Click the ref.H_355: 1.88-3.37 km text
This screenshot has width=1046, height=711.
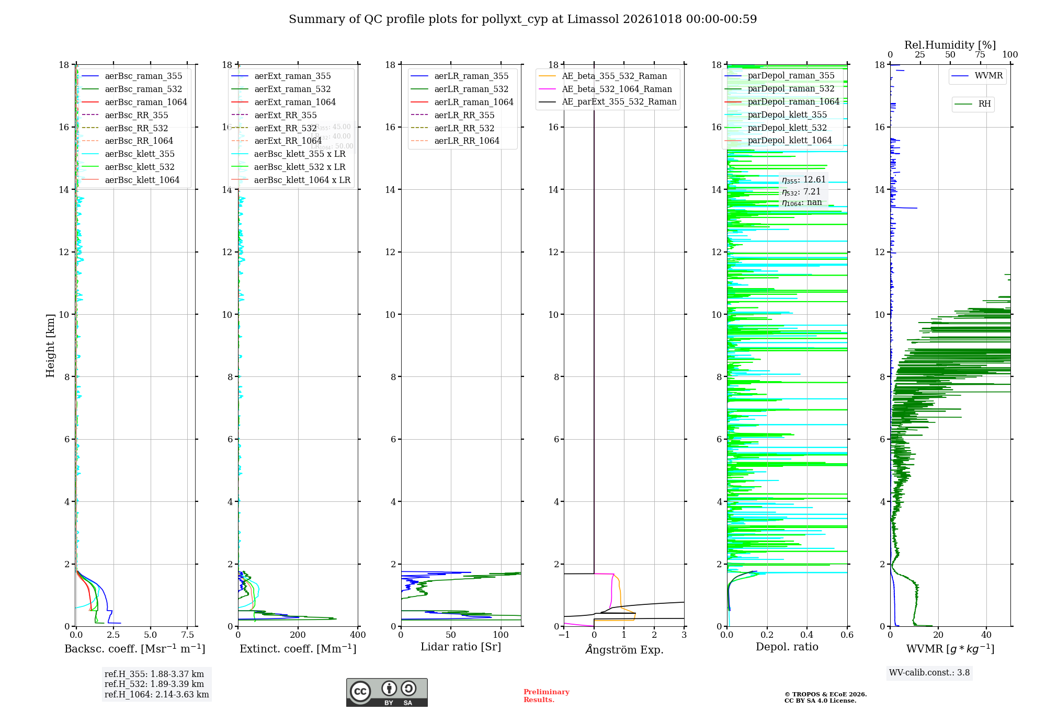[154, 674]
